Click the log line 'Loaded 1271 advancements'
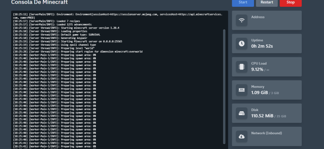The image size is (324, 149). tap(52, 24)
